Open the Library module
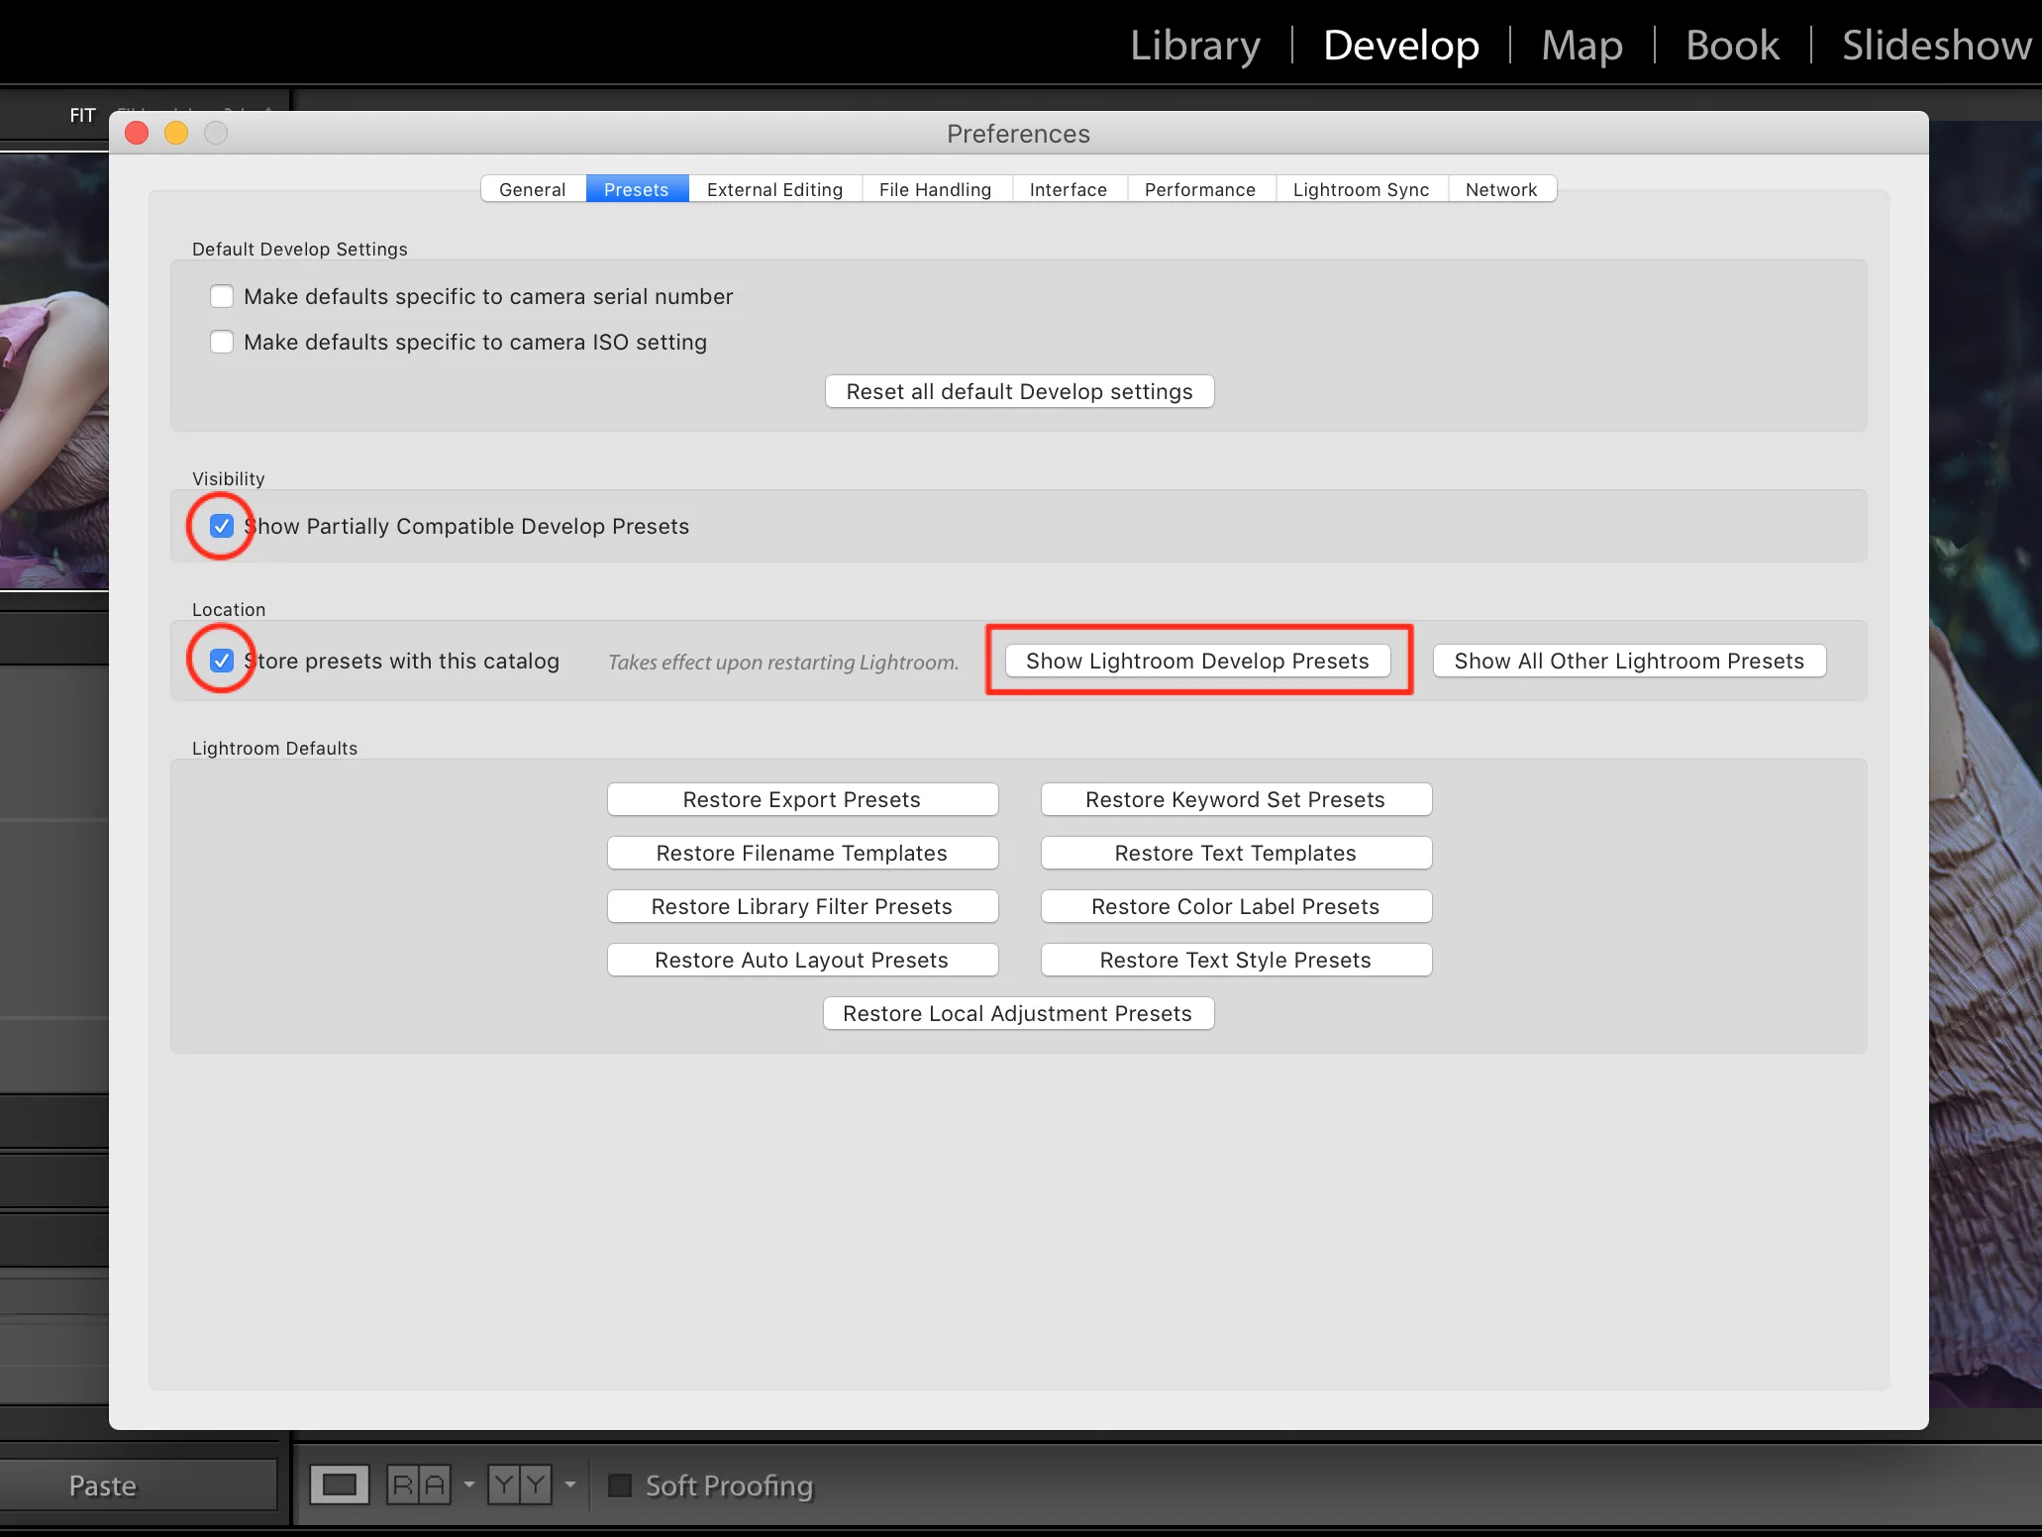Viewport: 2042px width, 1537px height. [x=1194, y=45]
